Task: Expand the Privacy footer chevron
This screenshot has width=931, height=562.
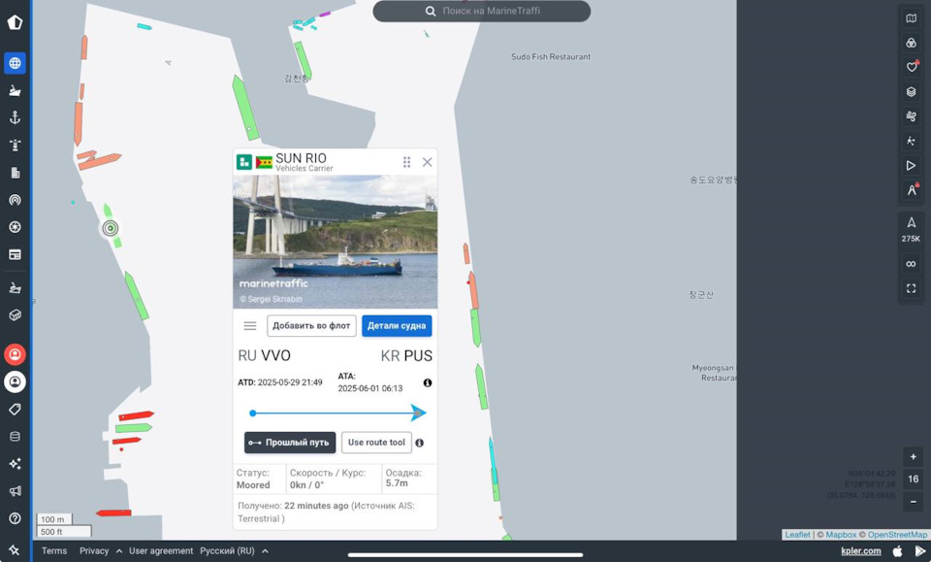Action: coord(118,551)
